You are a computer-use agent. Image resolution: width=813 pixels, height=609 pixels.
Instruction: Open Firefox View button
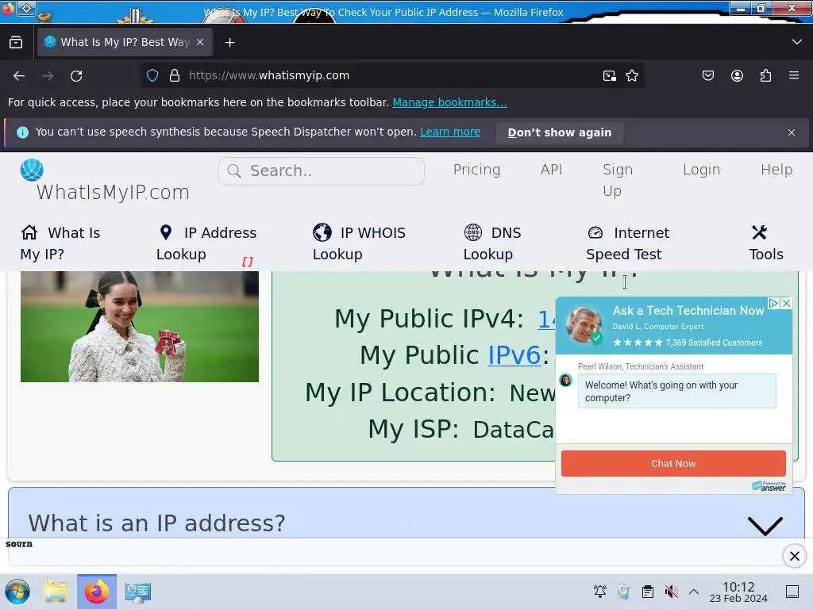16,43
